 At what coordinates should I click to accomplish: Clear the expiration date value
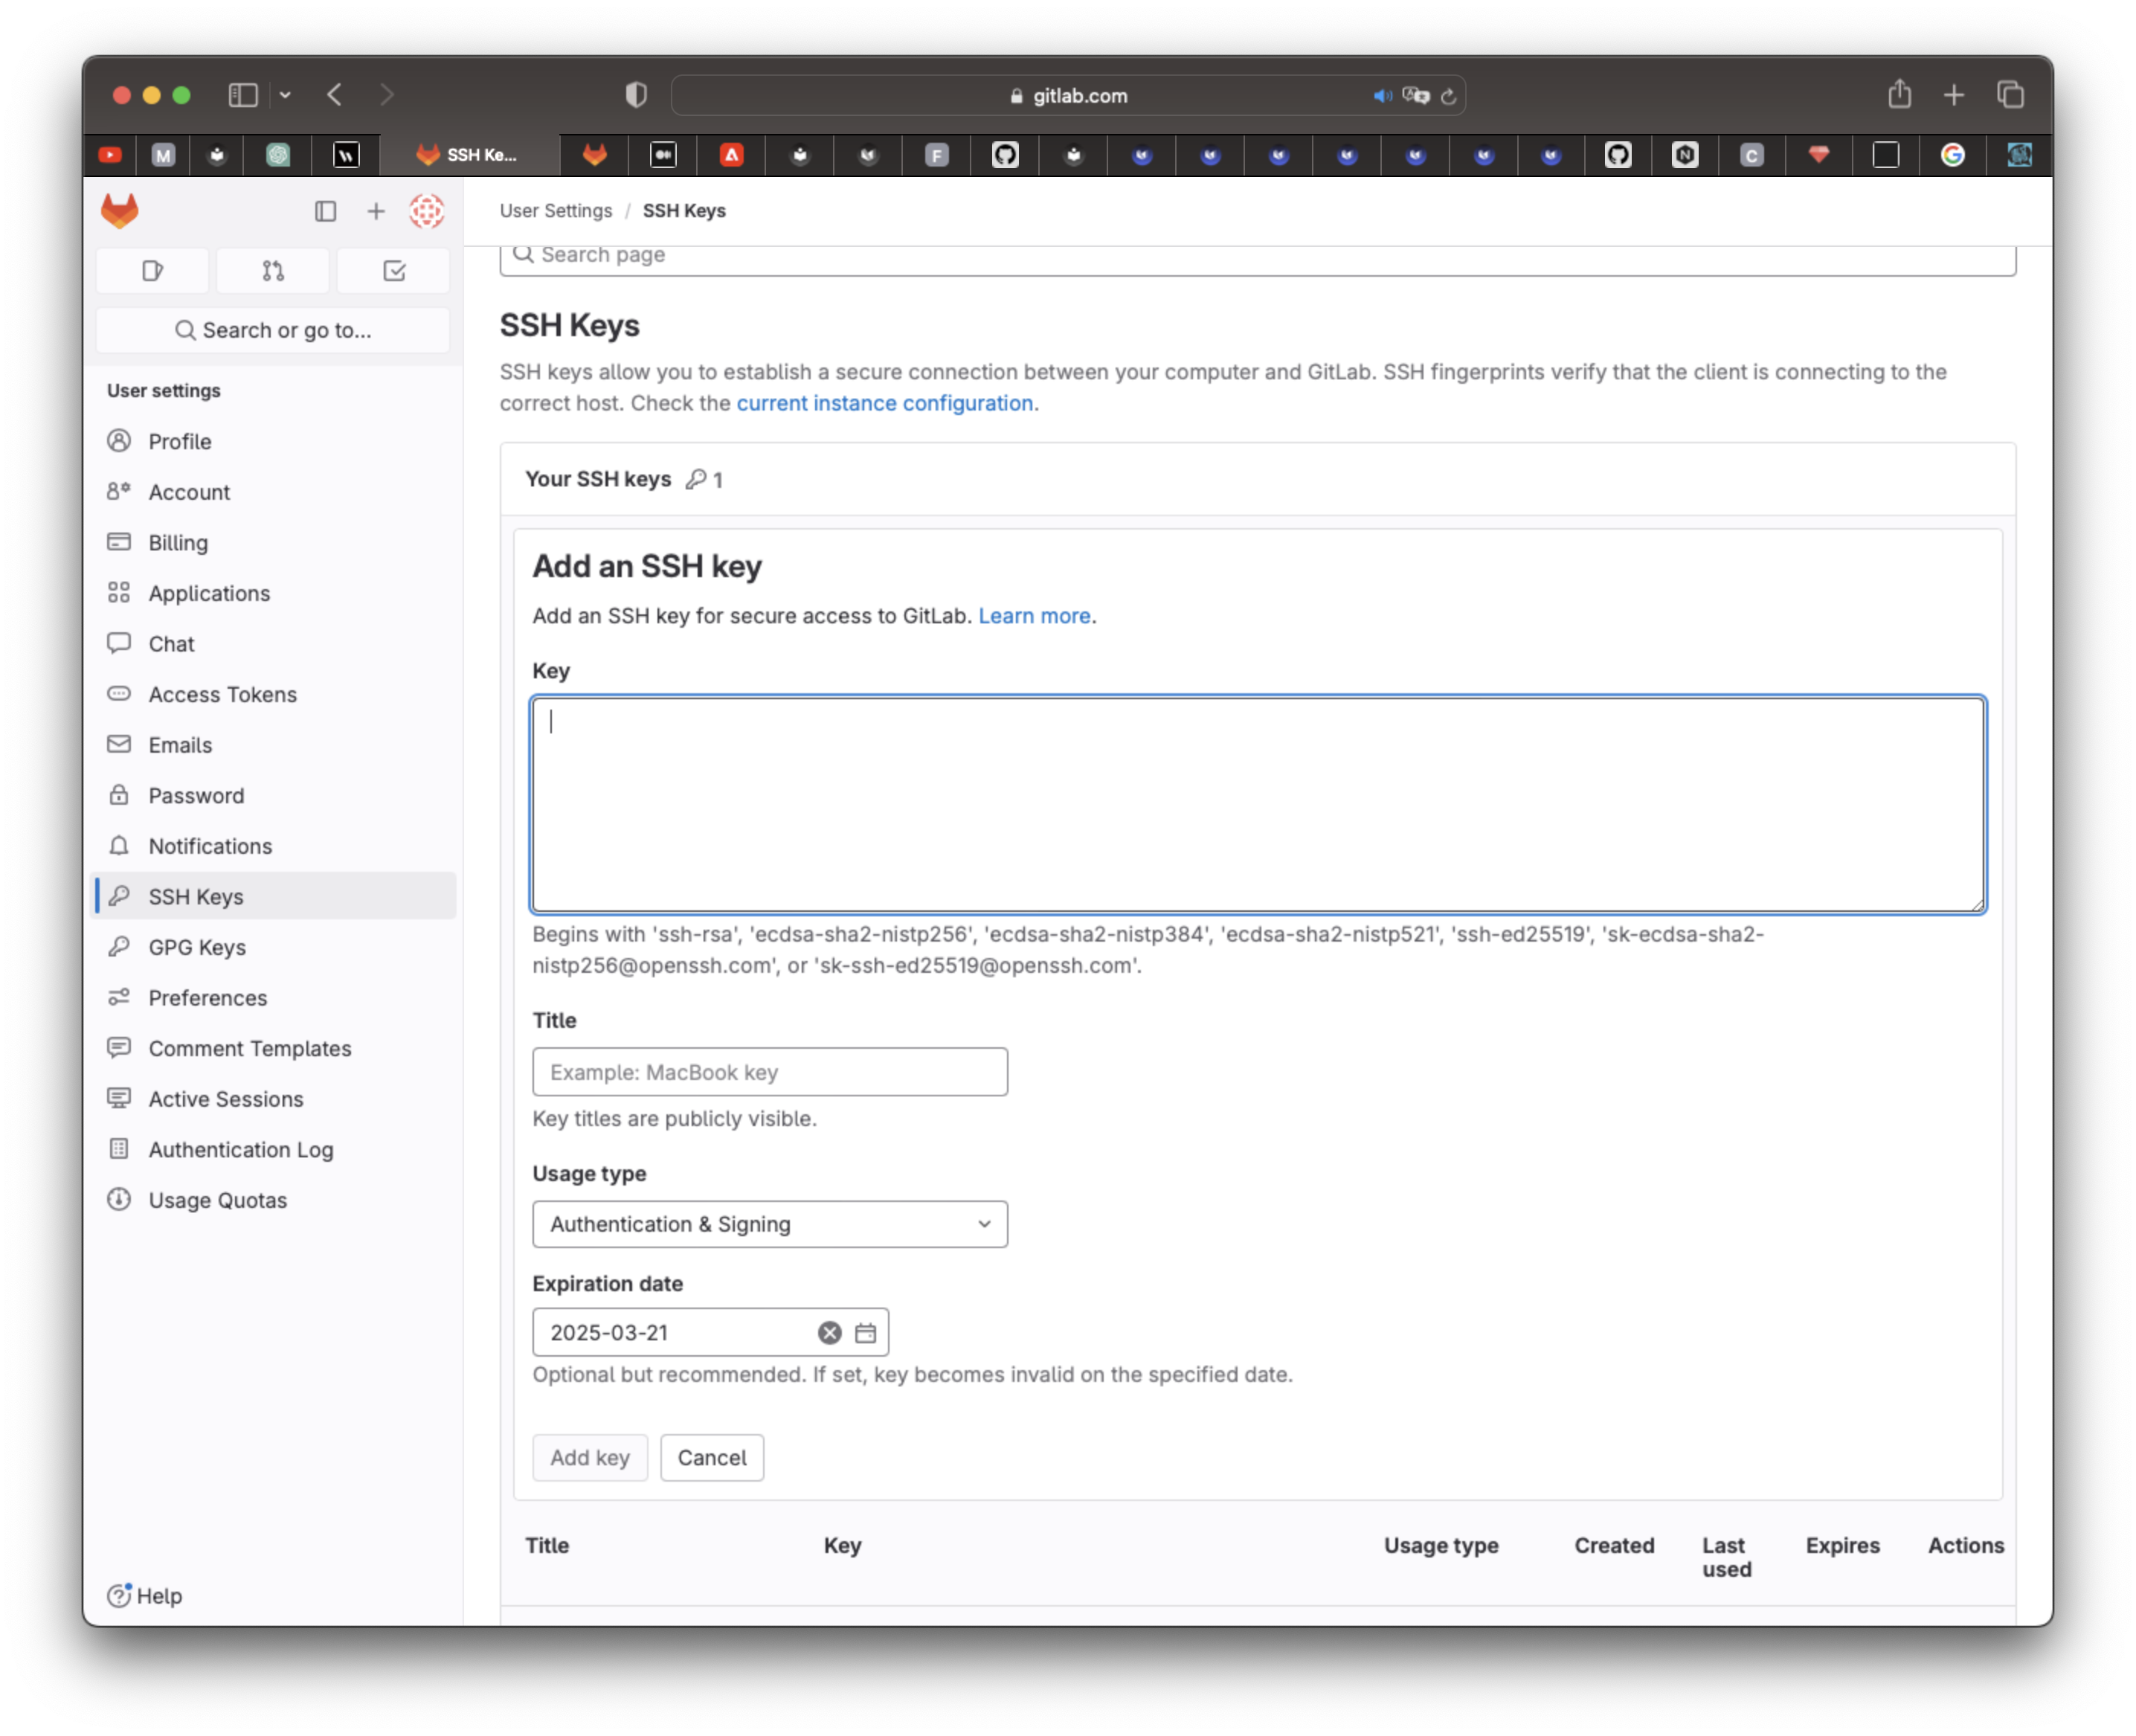tap(829, 1332)
